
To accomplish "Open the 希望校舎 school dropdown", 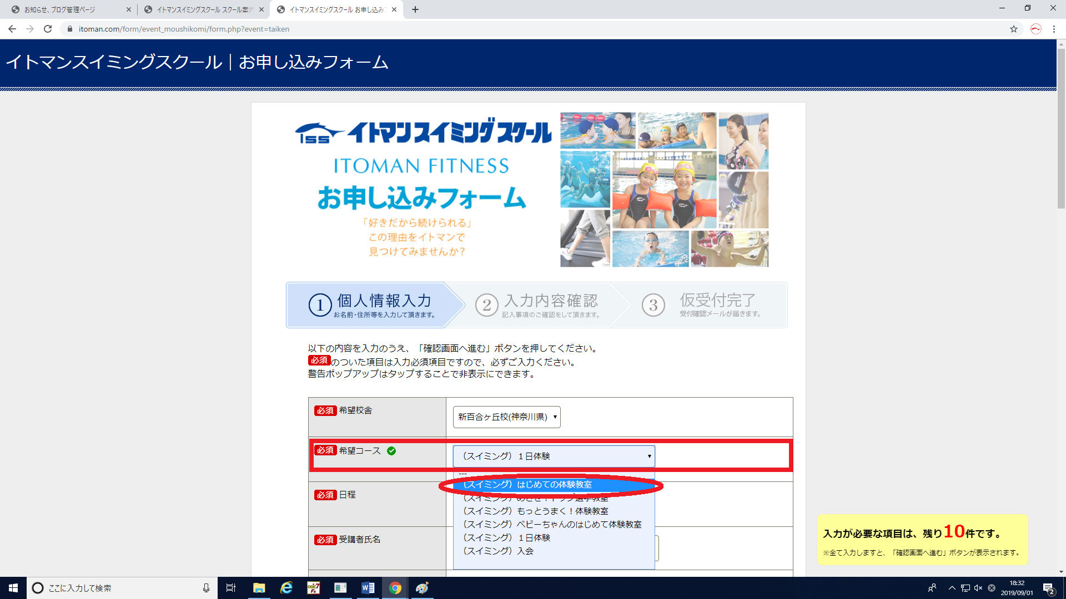I will [507, 417].
